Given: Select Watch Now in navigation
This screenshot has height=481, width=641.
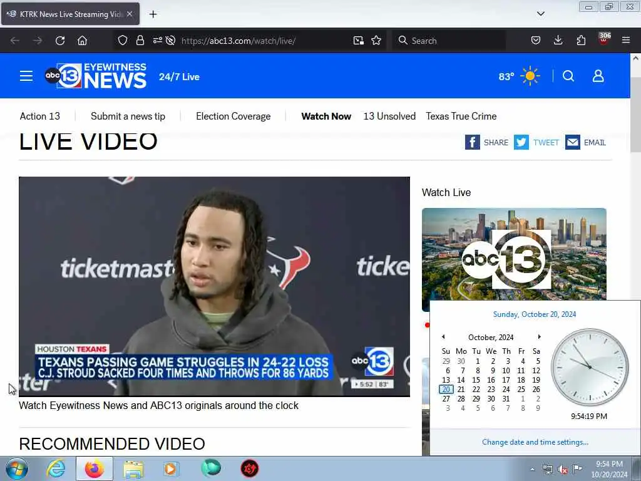Looking at the screenshot, I should tap(326, 116).
